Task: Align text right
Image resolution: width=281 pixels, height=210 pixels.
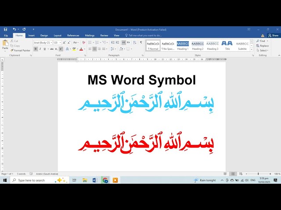Action: point(99,49)
